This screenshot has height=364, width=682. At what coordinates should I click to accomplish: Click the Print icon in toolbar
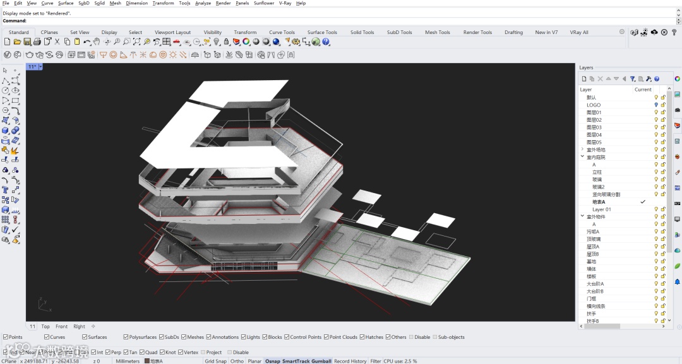(37, 42)
